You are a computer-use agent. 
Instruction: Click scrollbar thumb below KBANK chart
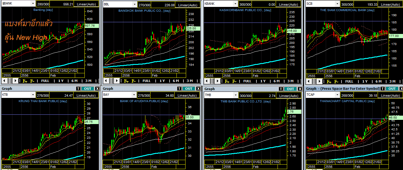[212, 81]
